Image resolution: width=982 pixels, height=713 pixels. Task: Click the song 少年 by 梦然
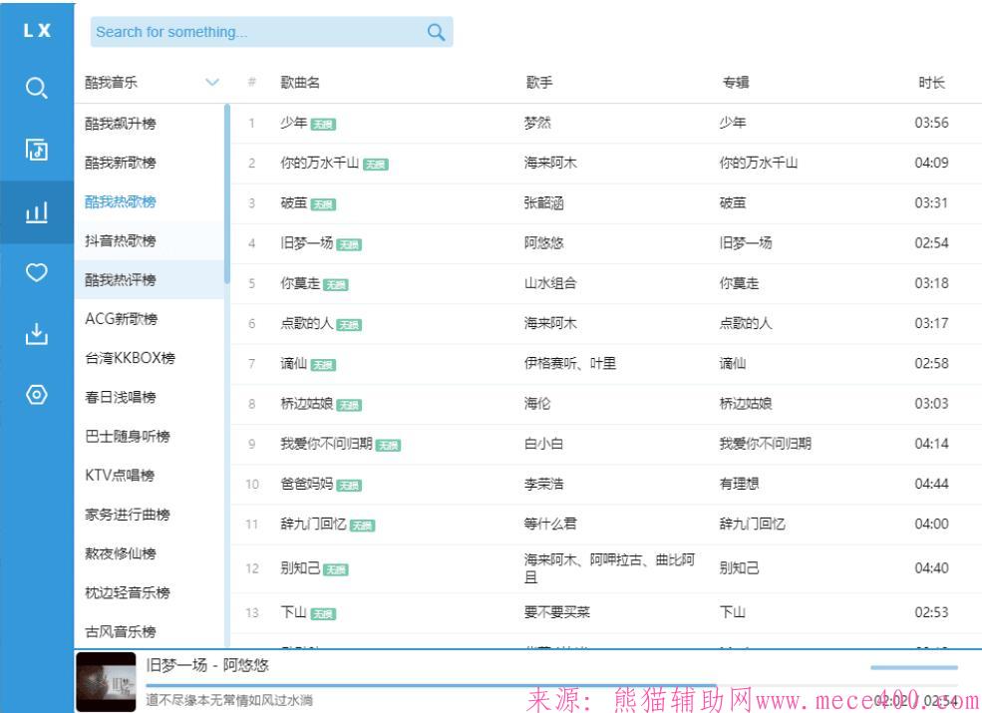[292, 123]
